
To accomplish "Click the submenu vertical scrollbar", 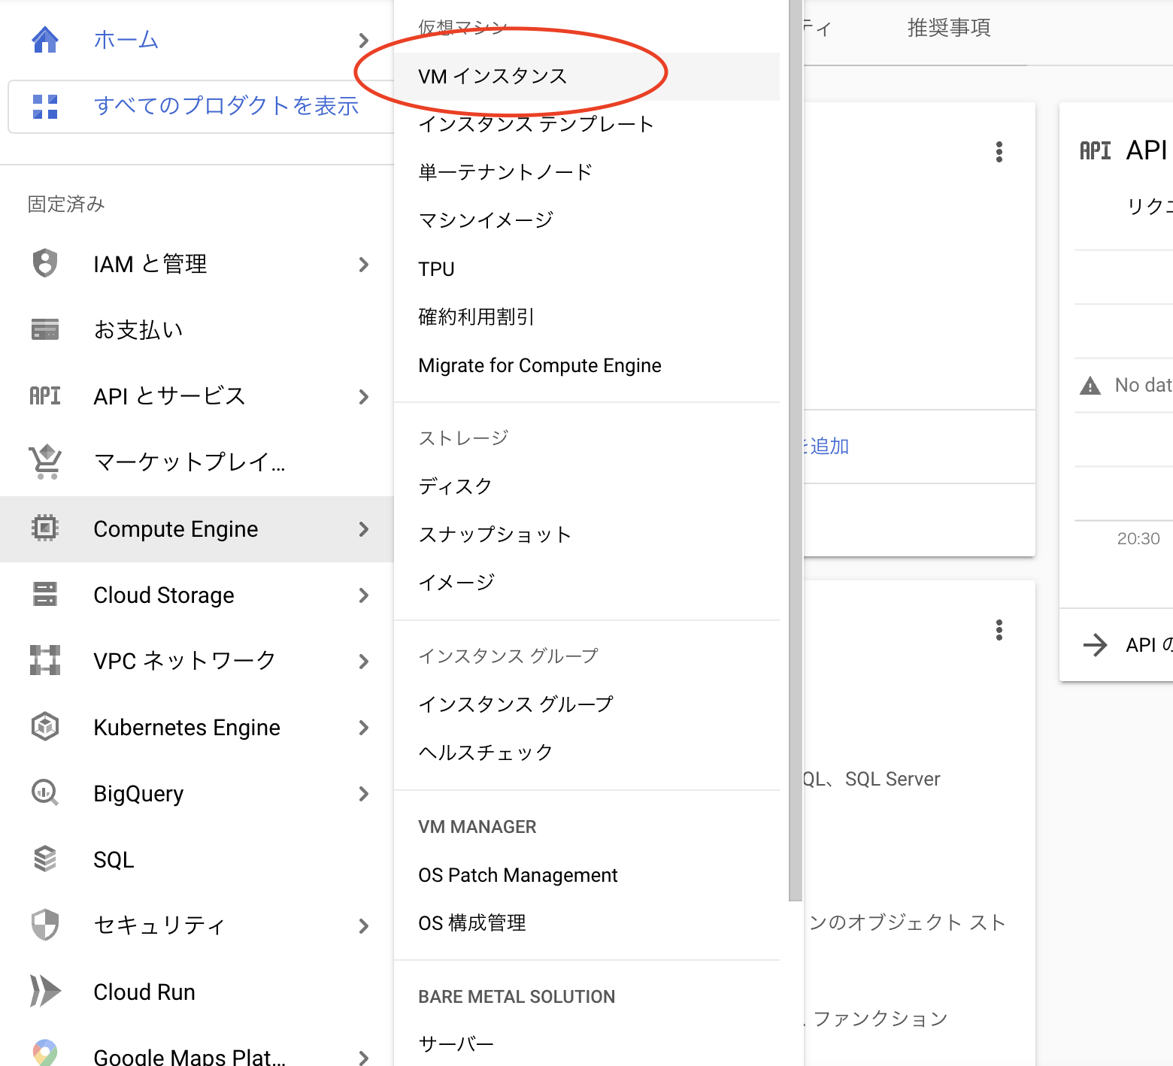I will point(796,450).
